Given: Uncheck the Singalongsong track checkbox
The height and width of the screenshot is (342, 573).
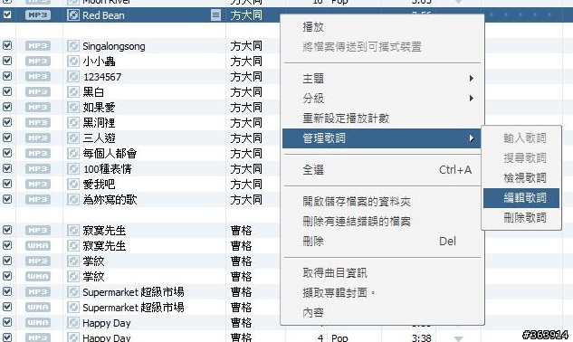Looking at the screenshot, I should pos(7,45).
